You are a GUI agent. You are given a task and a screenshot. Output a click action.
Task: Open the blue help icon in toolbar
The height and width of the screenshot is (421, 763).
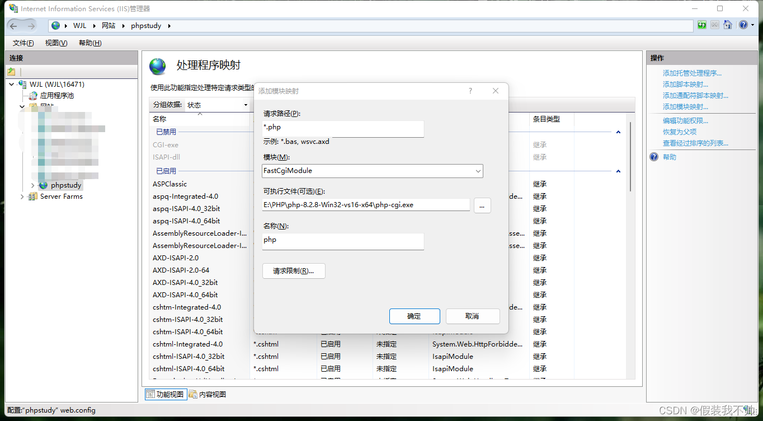(743, 25)
